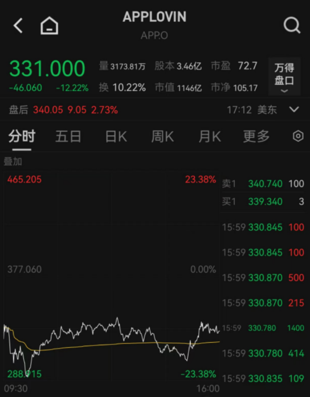This screenshot has height=397, width=310.
Task: Select the 月K chart tab
Action: click(210, 136)
